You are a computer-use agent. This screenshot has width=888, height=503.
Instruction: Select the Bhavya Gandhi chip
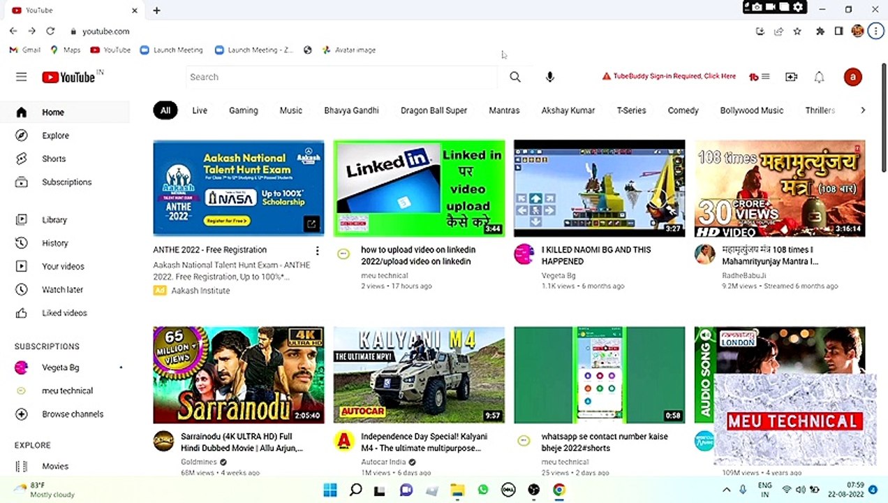pos(351,110)
